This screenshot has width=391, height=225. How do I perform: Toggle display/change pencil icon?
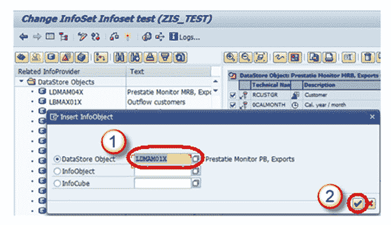82,37
